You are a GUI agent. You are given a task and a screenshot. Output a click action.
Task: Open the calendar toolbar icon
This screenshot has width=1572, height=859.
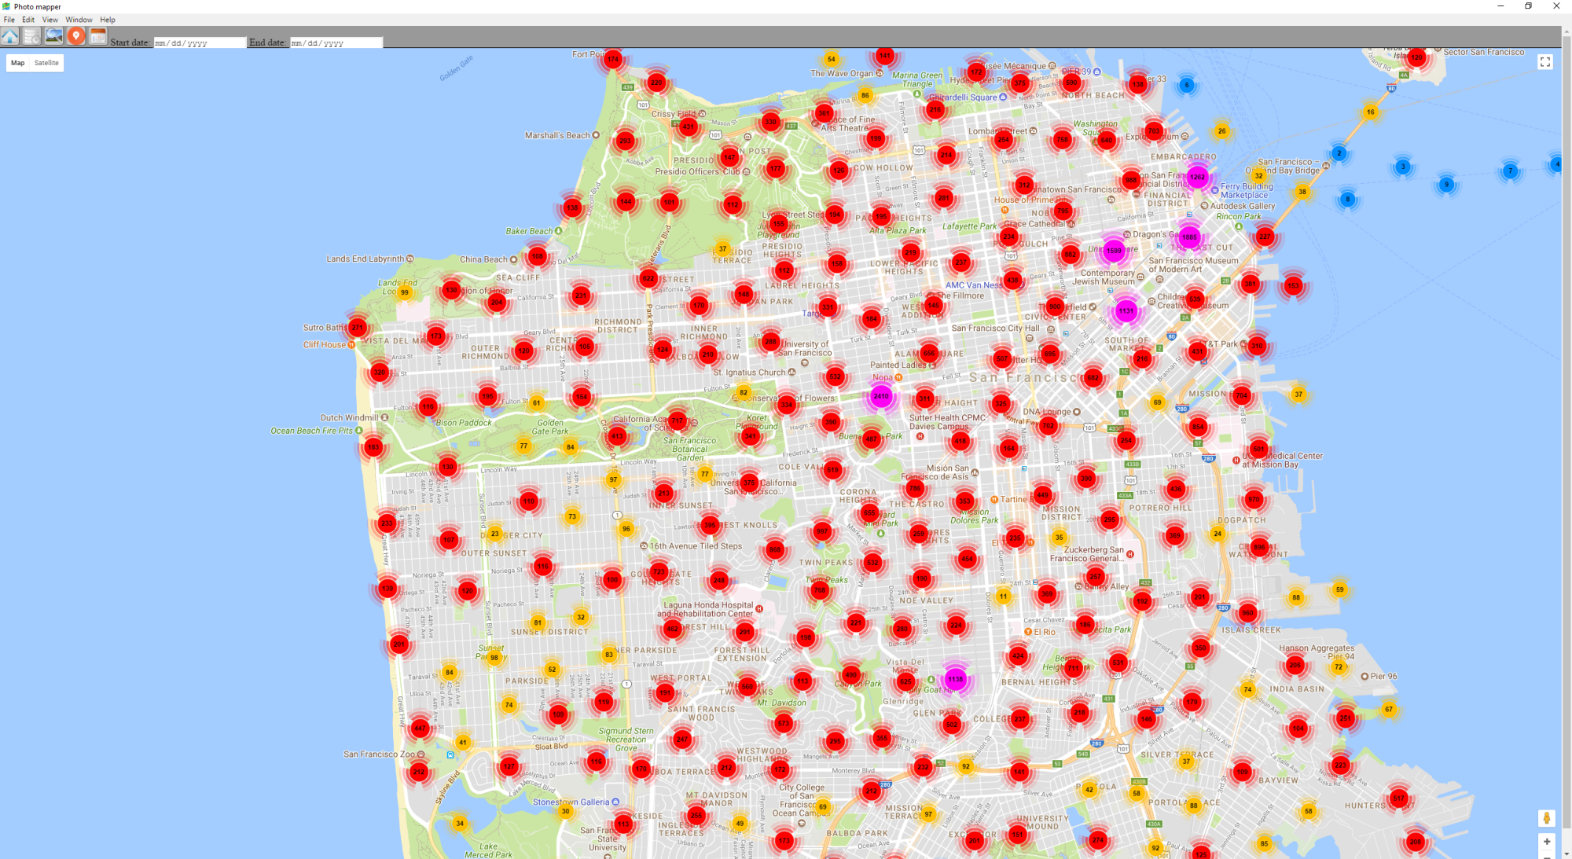pos(97,35)
